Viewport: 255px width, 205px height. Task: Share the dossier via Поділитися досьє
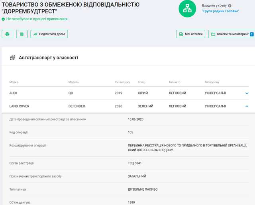coord(49,34)
